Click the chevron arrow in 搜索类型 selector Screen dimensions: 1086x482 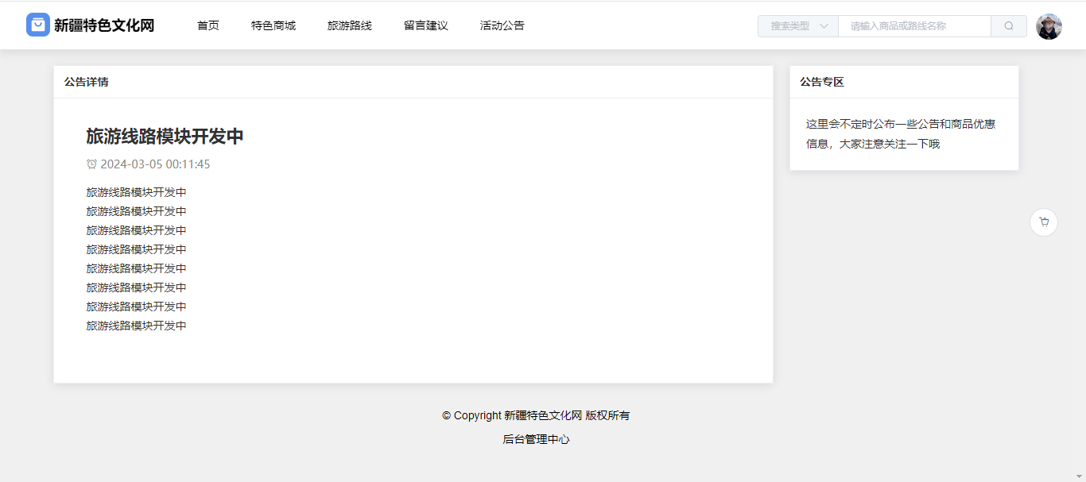pyautogui.click(x=824, y=26)
